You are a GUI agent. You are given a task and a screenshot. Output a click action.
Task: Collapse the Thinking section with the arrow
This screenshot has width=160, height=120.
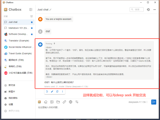[54, 44]
